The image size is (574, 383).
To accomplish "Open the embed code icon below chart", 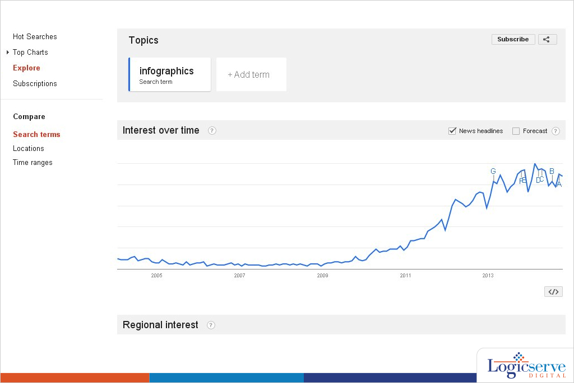I will coord(553,292).
